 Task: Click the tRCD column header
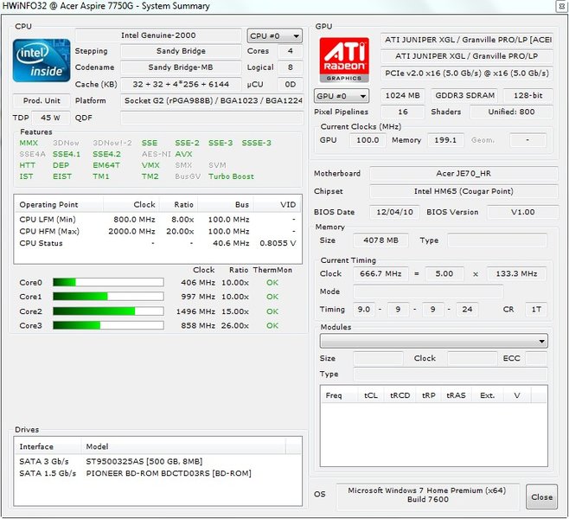400,395
